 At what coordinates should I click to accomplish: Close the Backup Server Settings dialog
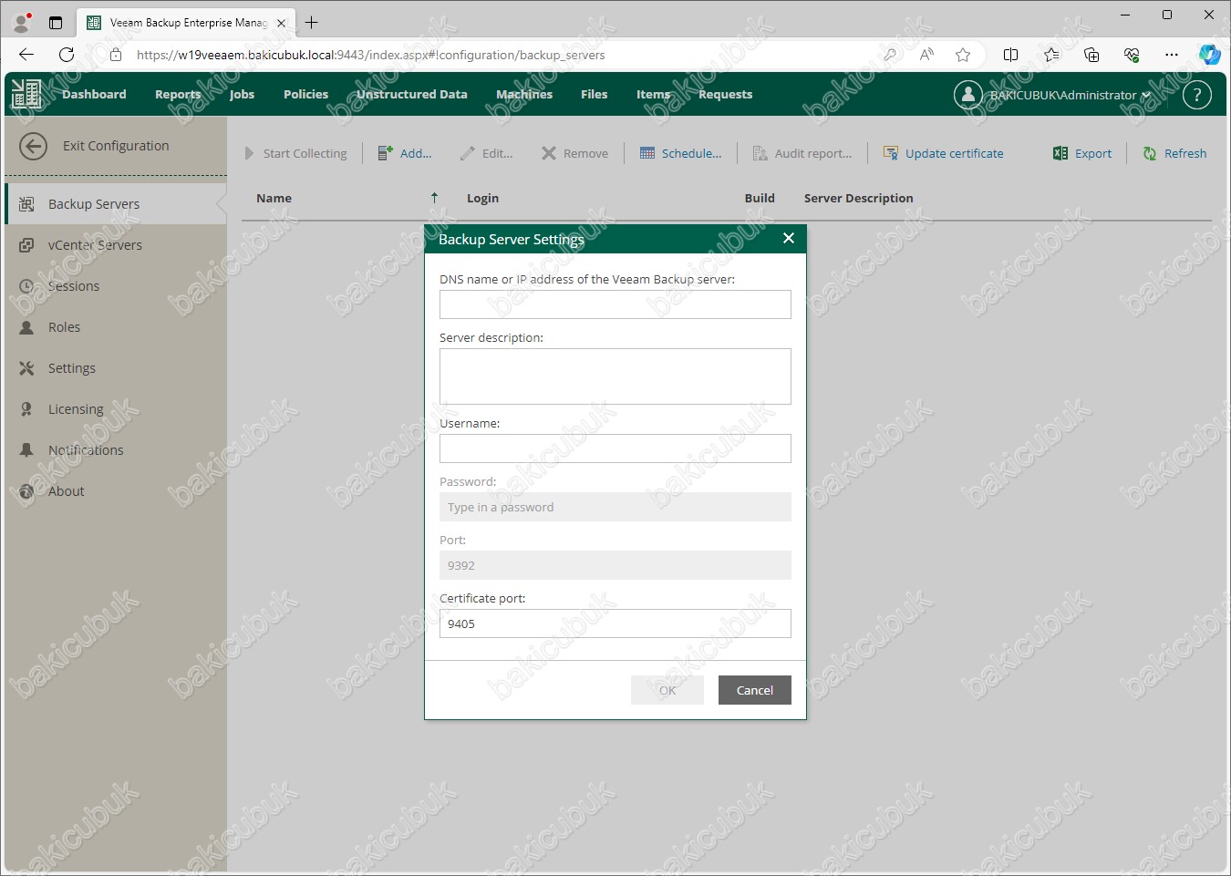pos(789,239)
